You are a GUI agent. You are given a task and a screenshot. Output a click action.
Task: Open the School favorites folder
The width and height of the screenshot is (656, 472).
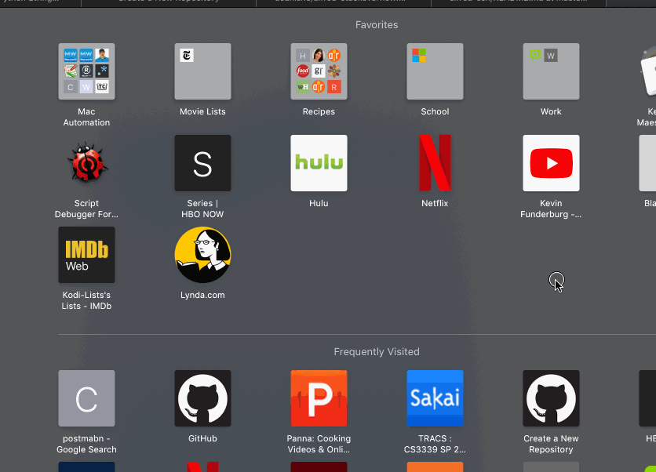click(435, 71)
